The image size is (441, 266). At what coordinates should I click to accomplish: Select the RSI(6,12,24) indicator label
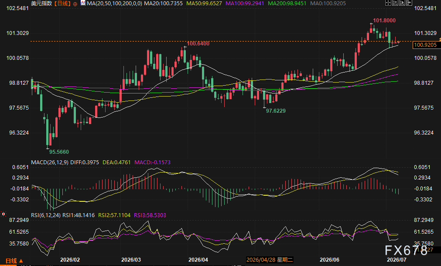(46, 215)
